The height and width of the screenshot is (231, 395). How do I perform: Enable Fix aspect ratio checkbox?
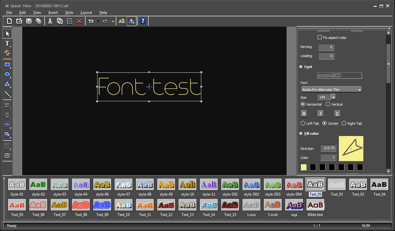(x=319, y=37)
